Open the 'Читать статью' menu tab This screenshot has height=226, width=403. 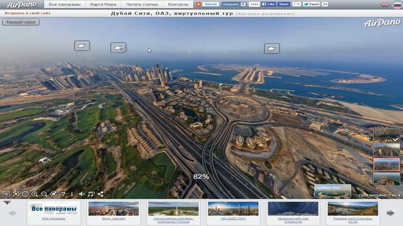click(142, 4)
